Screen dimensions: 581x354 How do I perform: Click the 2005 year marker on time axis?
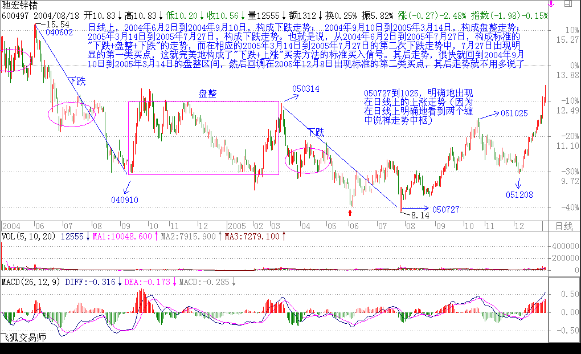[239, 226]
